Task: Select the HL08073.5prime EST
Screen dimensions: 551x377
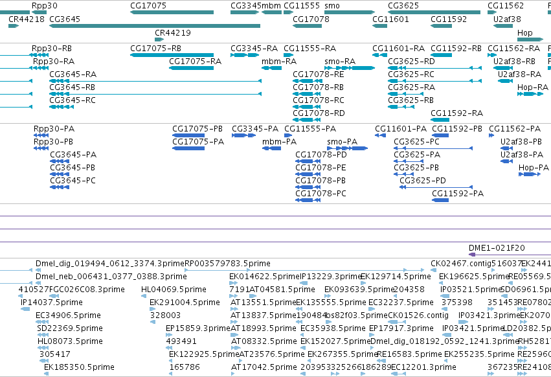Action: point(43,348)
